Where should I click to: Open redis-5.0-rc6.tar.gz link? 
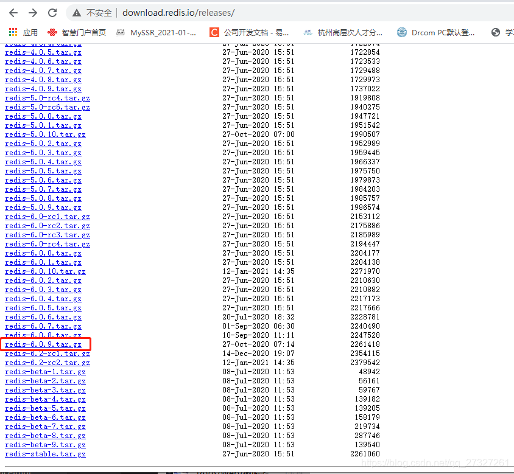click(x=48, y=107)
